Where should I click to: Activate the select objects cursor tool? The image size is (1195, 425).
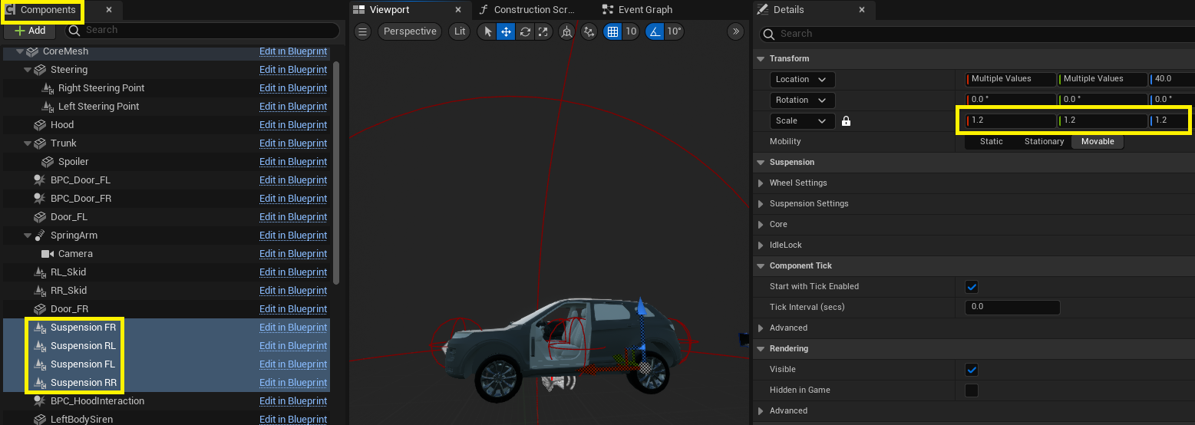click(x=487, y=31)
